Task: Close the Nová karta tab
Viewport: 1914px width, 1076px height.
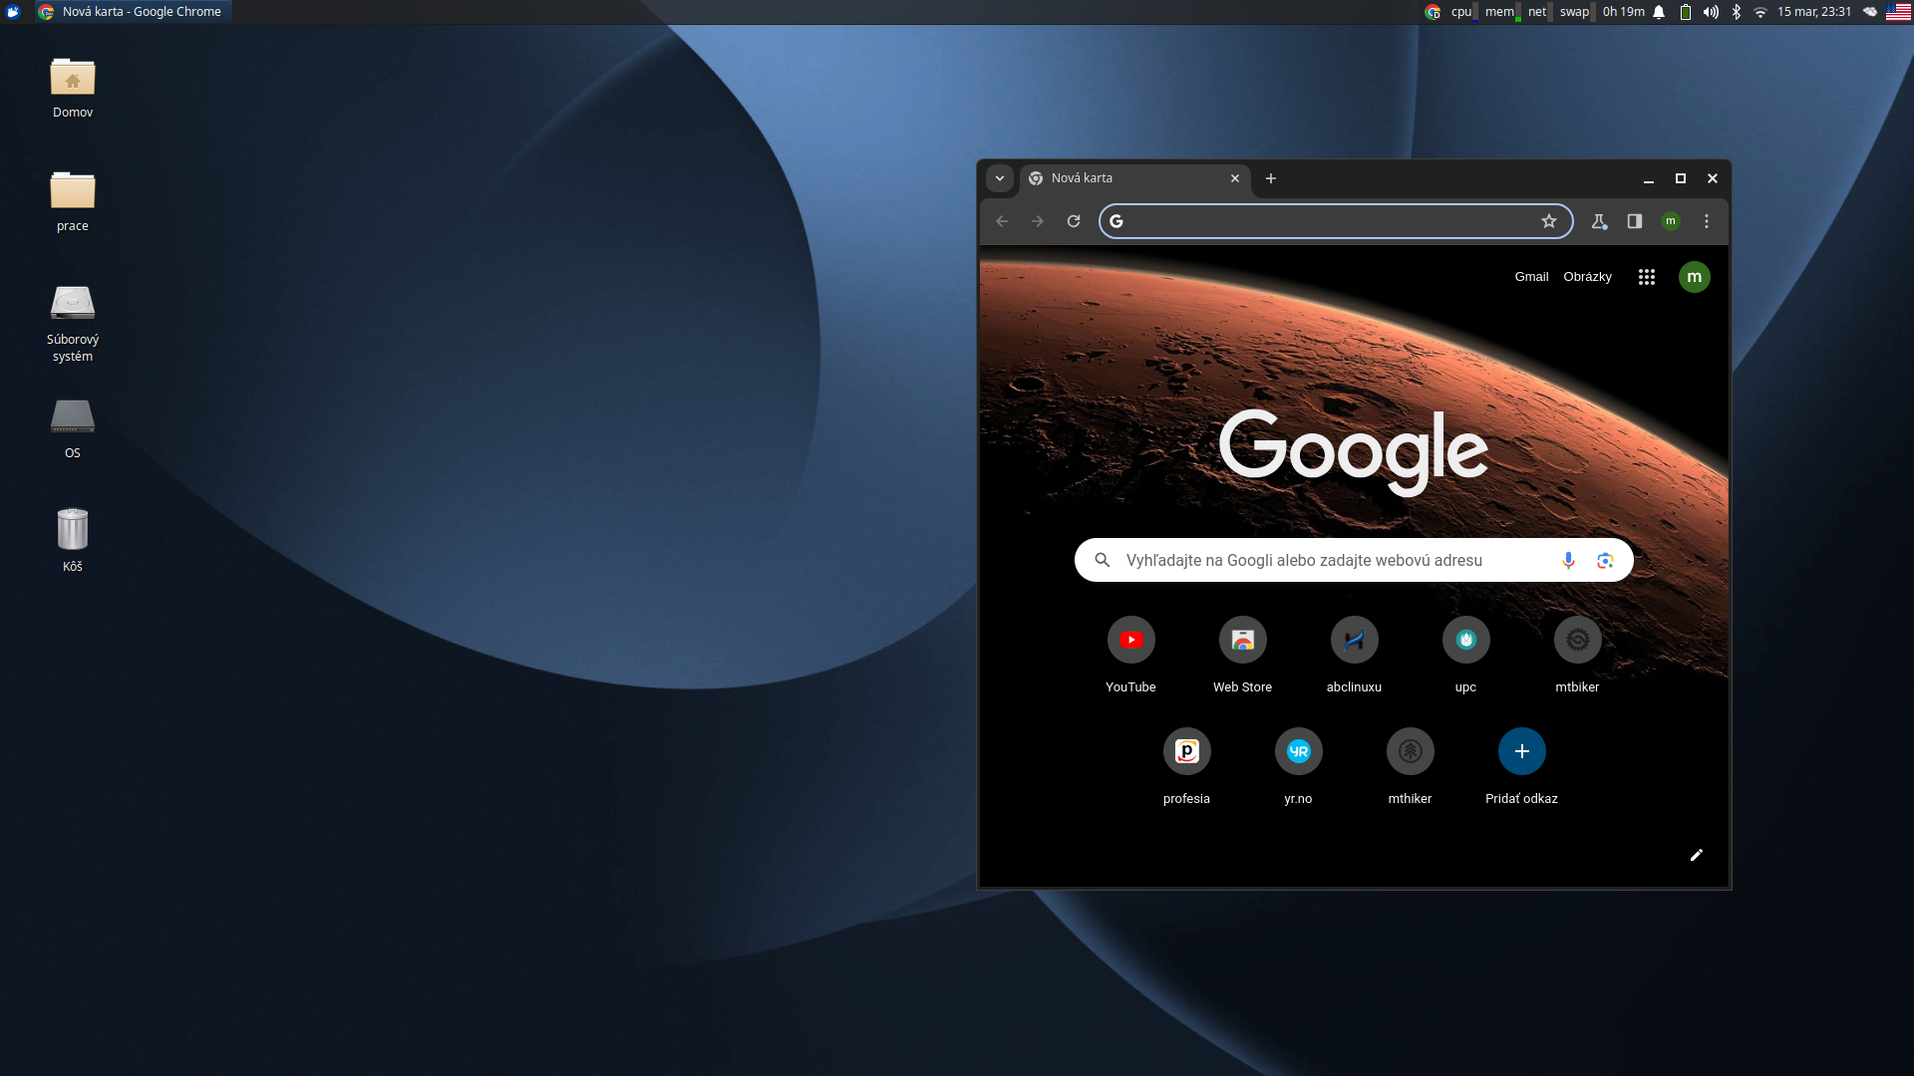Action: [1235, 178]
